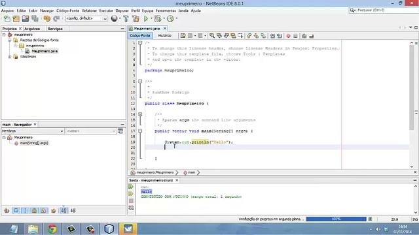
Task: Click the editor vertical scrollbar
Action: click(x=412, y=88)
